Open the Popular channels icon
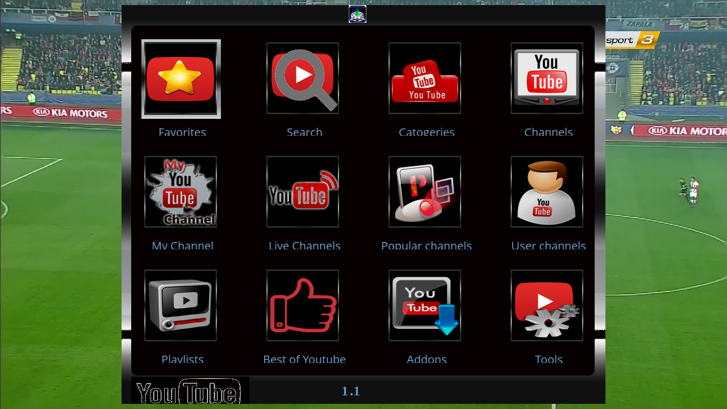The image size is (727, 409). [425, 192]
